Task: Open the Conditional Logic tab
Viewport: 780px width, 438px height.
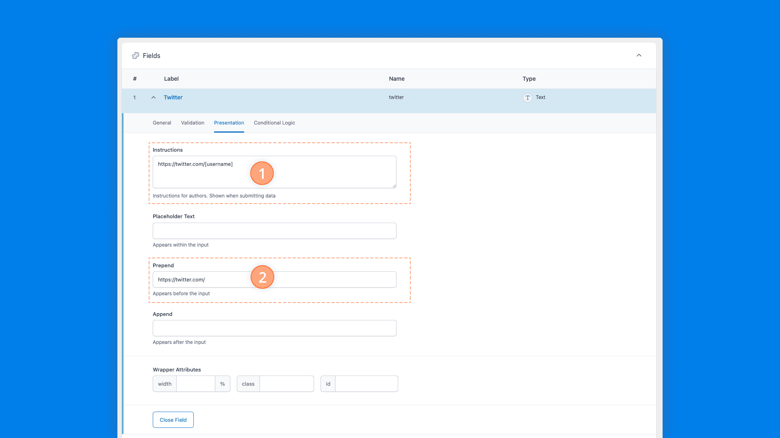Action: tap(274, 123)
